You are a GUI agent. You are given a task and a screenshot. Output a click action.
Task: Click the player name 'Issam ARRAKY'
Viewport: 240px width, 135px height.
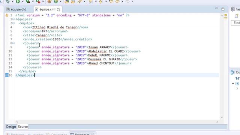pos(99,47)
